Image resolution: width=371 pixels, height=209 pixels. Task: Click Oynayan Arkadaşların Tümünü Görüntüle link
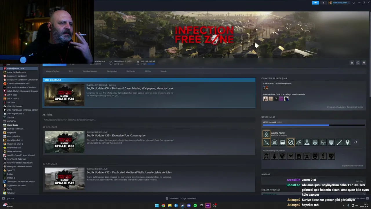click(345, 107)
